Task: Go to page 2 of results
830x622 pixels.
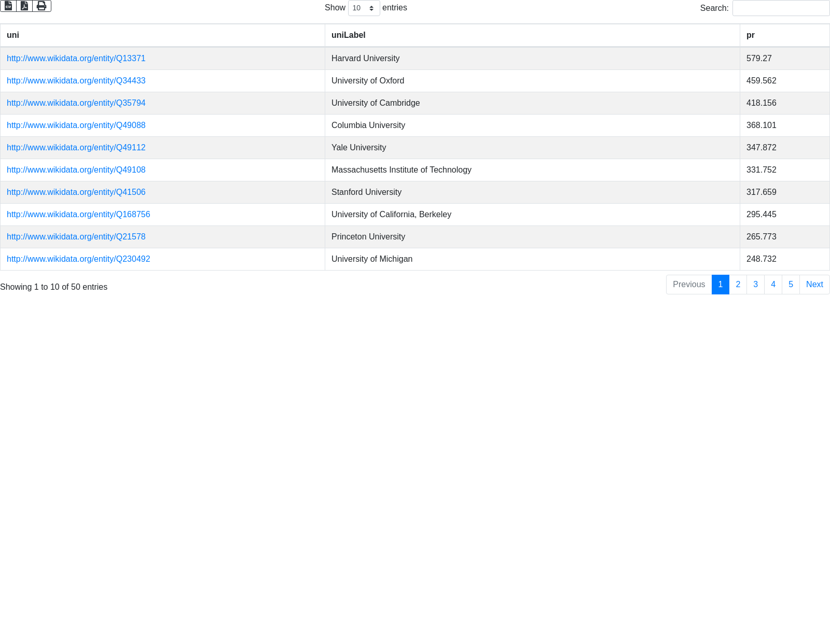Action: (738, 285)
